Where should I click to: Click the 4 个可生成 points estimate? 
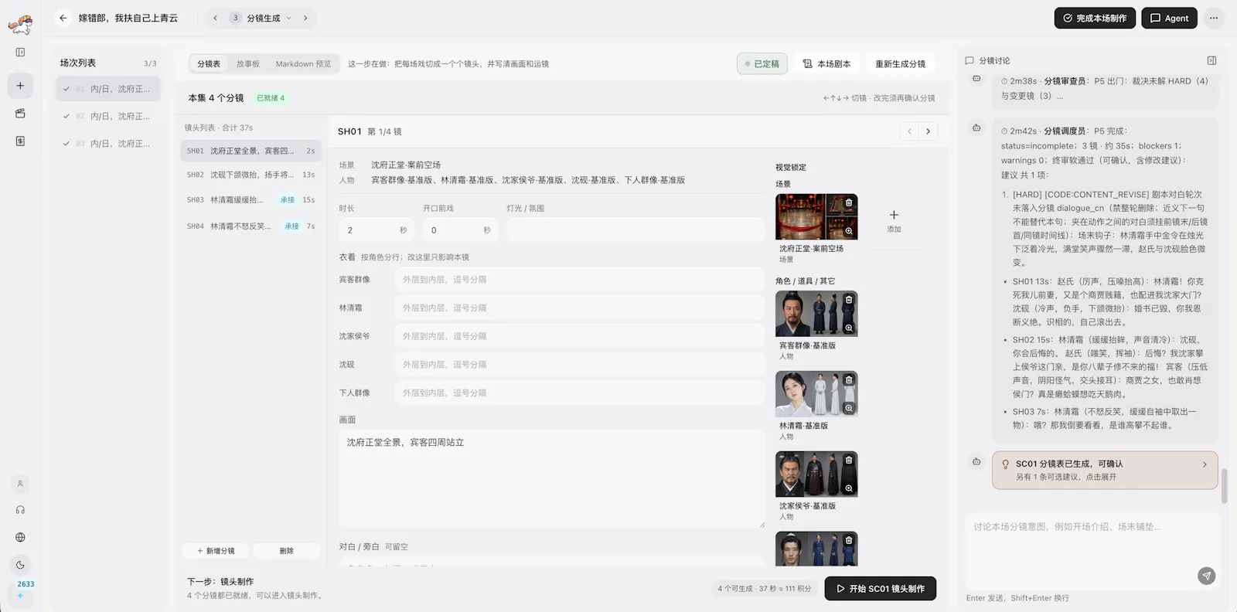[765, 589]
